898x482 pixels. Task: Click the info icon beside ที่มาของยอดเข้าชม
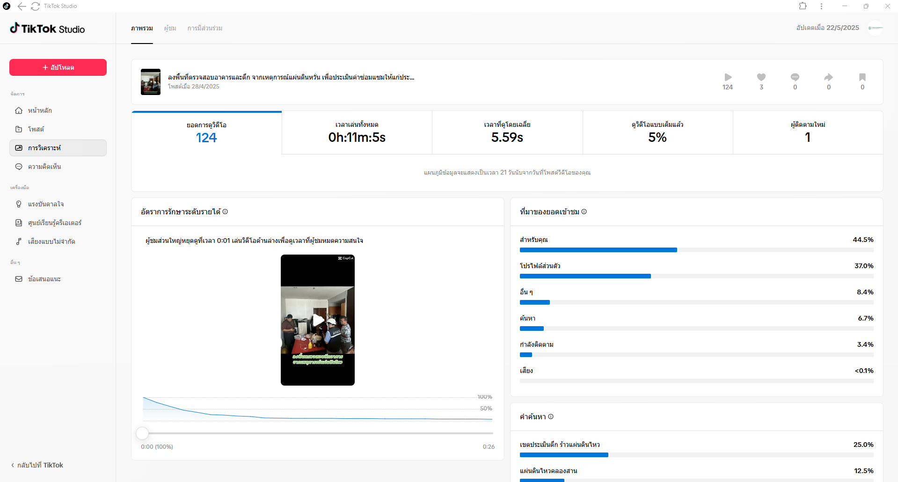point(584,212)
